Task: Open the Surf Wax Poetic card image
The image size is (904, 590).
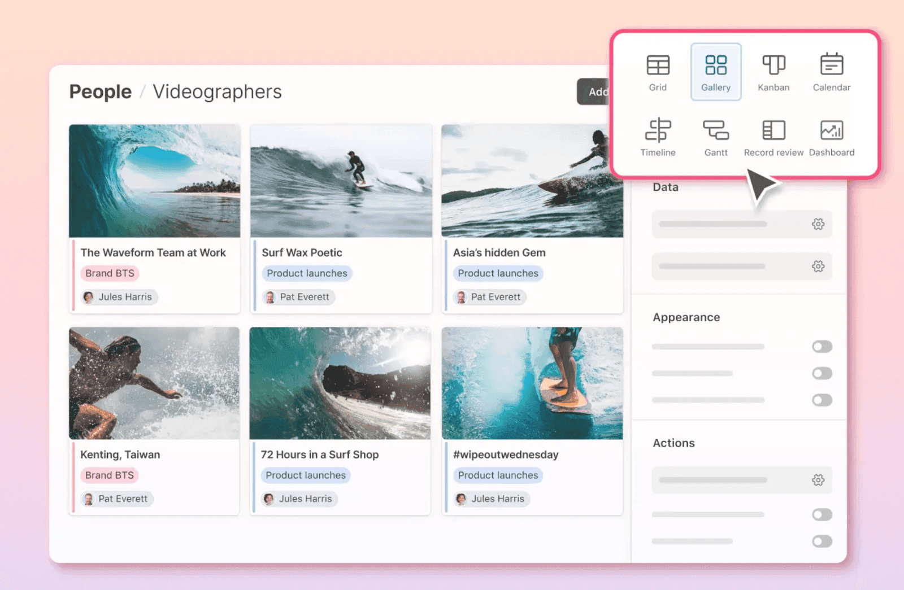Action: pos(340,181)
